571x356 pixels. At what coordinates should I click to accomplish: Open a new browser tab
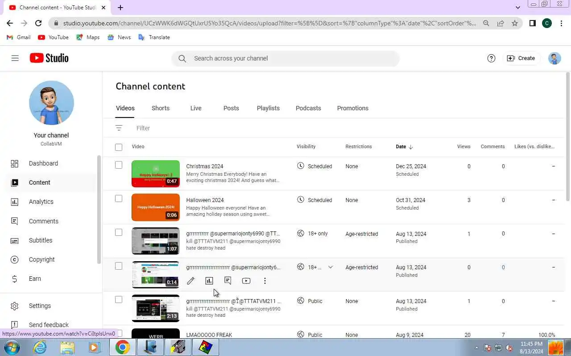click(x=120, y=8)
